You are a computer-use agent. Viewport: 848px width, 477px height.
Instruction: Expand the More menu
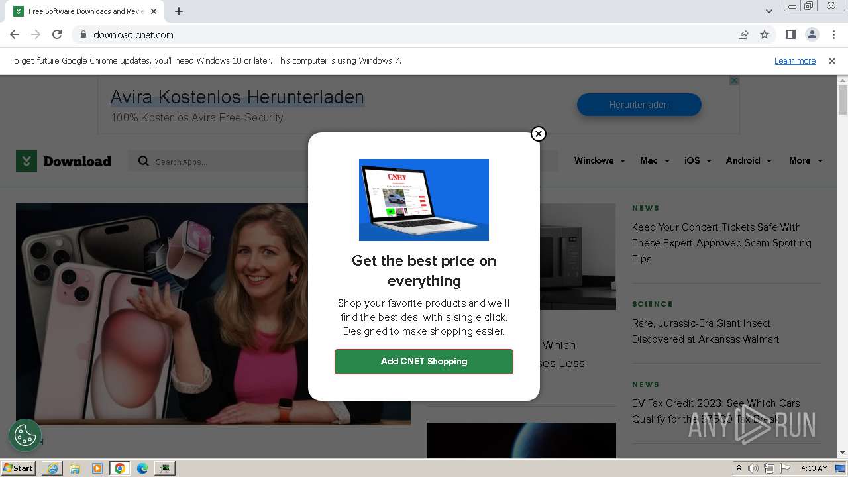[x=806, y=160]
